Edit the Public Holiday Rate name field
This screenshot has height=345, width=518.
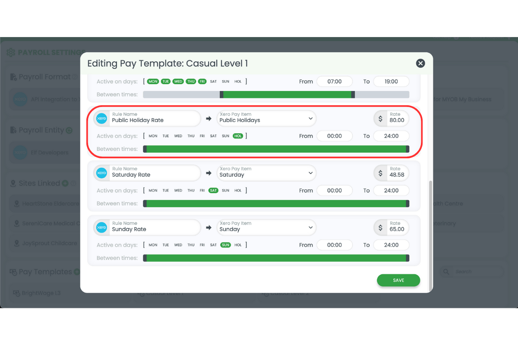pos(153,120)
